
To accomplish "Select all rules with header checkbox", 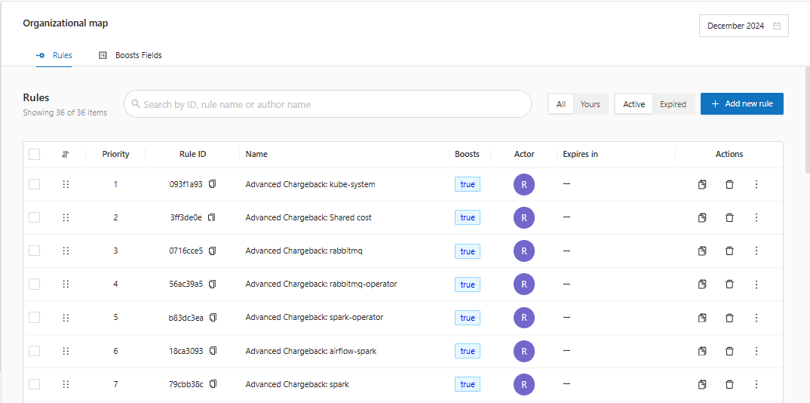I will [35, 154].
